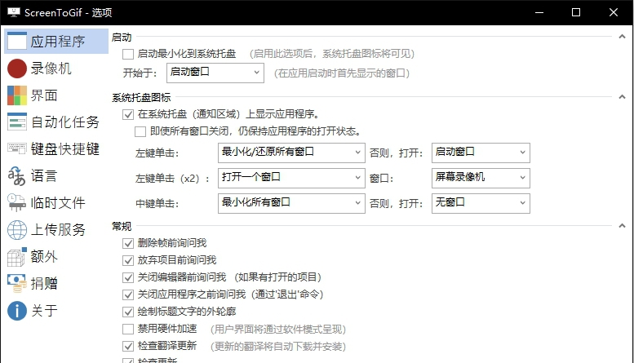Click the 临时文件 temporary files icon
Image resolution: width=634 pixels, height=363 pixels.
pyautogui.click(x=17, y=202)
